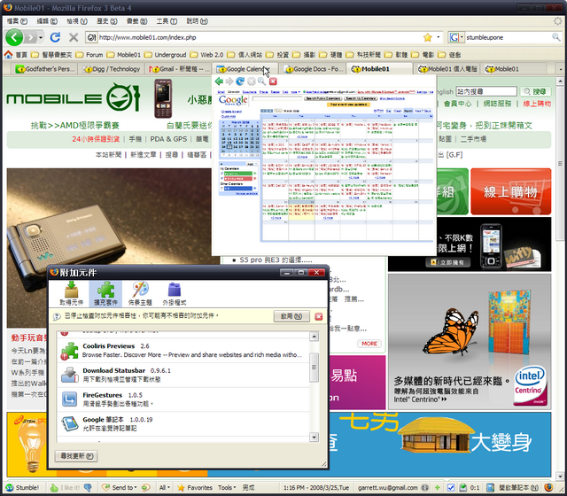Dismiss the add-on compatibility notification with red X

click(x=319, y=316)
